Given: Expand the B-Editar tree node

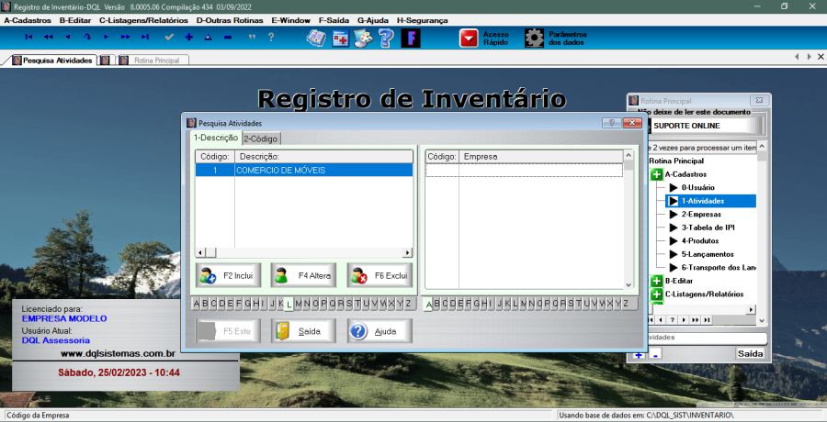Looking at the screenshot, I should [656, 281].
